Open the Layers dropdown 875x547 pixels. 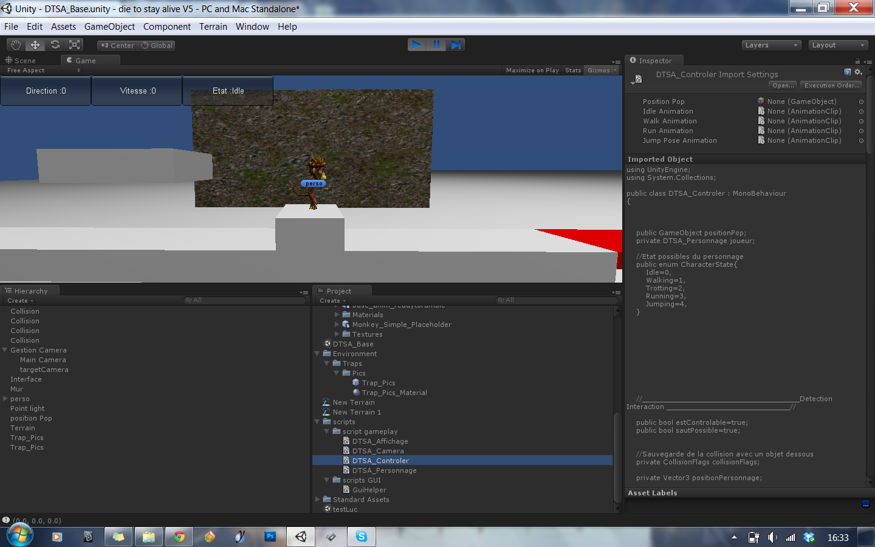tap(771, 46)
